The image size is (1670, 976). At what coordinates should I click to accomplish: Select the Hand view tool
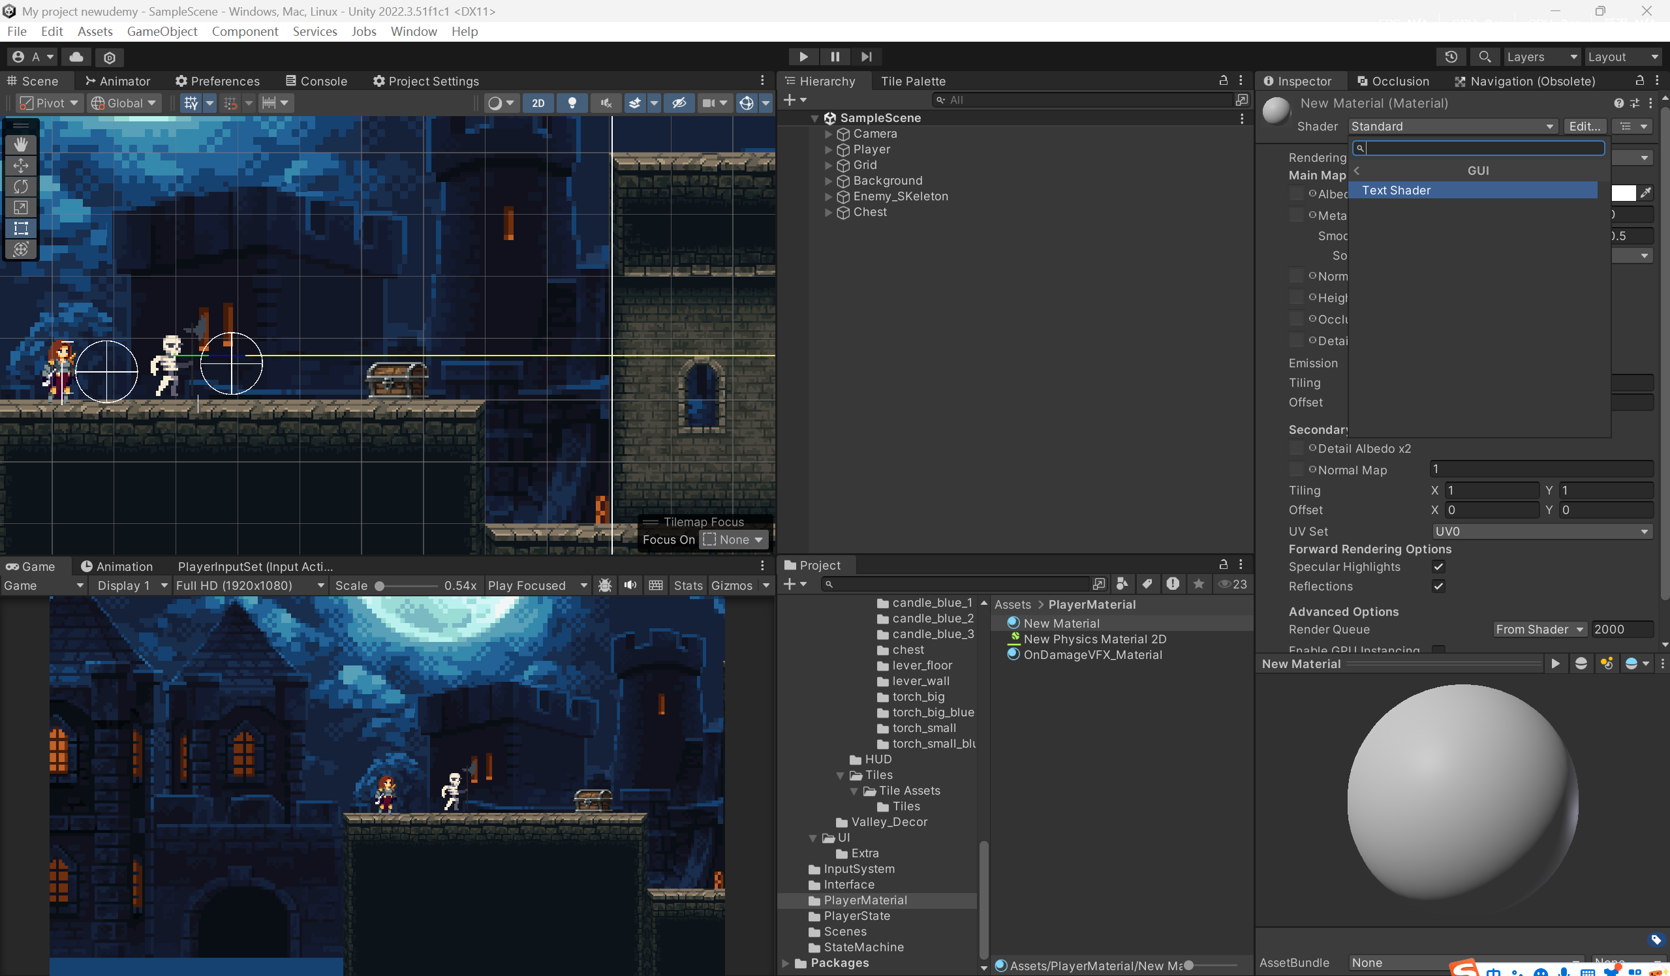20,144
